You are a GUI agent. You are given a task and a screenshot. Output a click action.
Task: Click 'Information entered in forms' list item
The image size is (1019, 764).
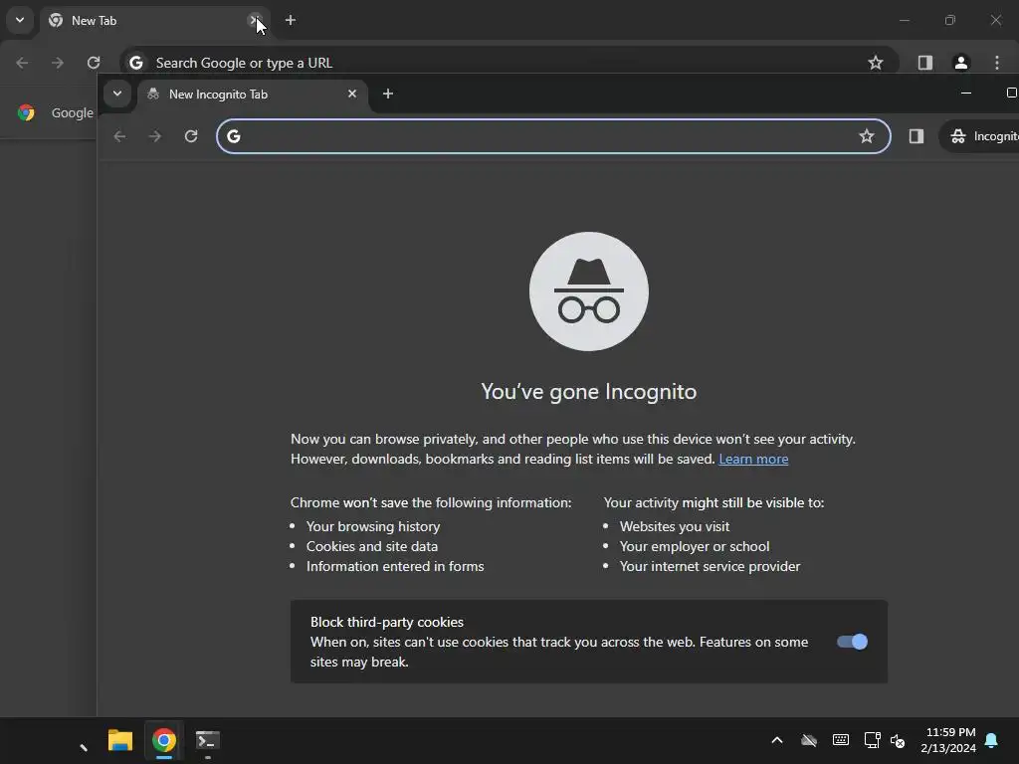click(395, 566)
